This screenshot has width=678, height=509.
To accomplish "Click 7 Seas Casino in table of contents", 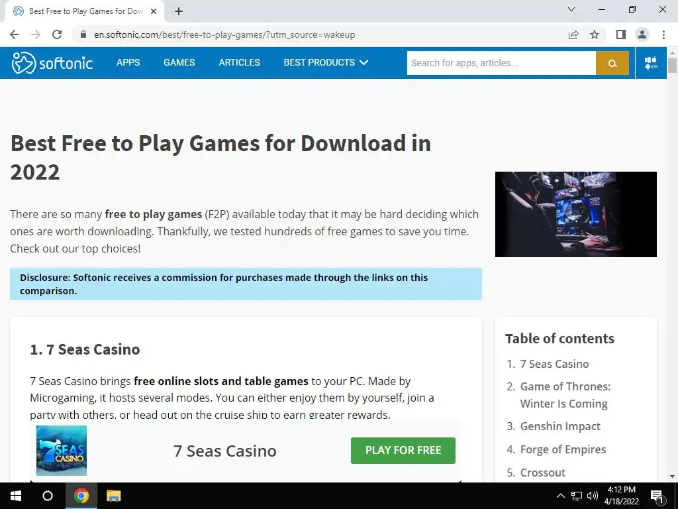I will 554,364.
